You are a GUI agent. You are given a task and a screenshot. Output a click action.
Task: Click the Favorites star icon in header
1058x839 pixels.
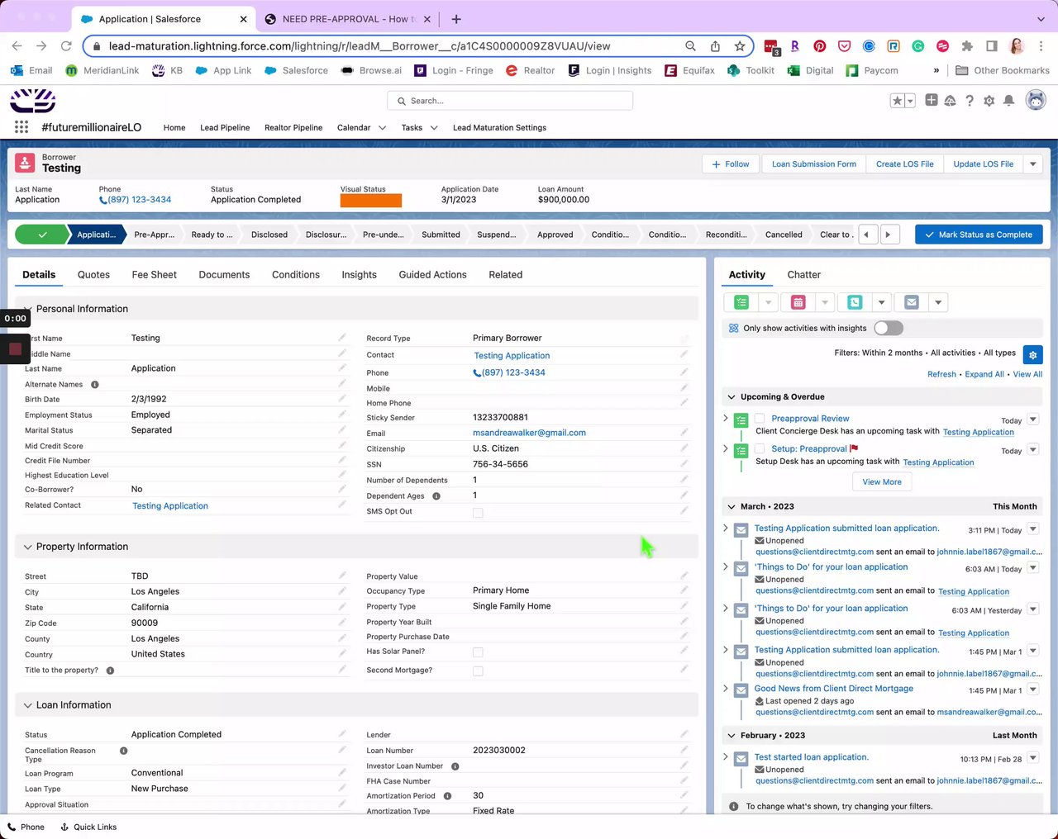pyautogui.click(x=897, y=101)
